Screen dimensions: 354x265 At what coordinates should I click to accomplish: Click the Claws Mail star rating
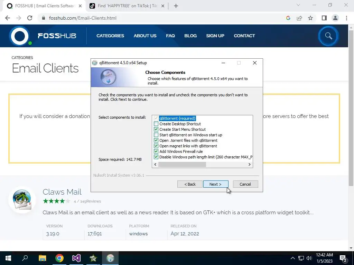click(x=57, y=201)
